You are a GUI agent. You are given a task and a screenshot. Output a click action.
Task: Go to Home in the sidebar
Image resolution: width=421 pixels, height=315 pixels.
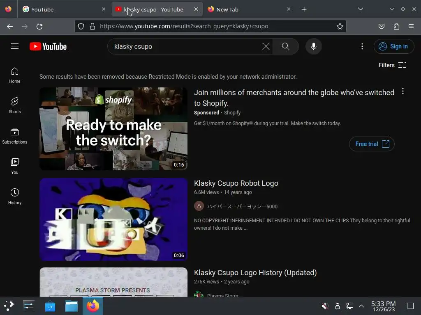[x=15, y=75]
